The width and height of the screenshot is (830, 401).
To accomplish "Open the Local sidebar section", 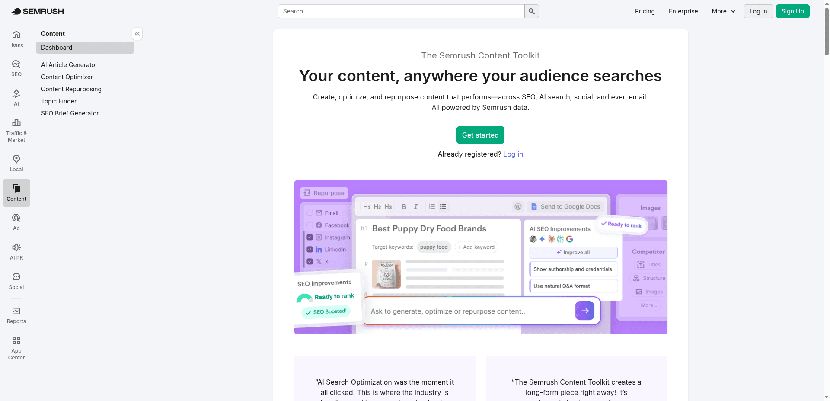I will 16,164.
